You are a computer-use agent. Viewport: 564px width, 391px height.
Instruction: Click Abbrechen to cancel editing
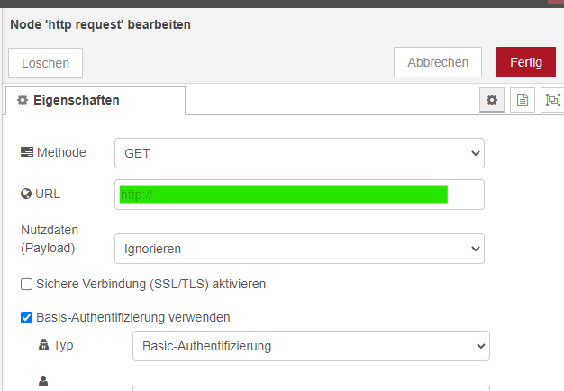(438, 62)
